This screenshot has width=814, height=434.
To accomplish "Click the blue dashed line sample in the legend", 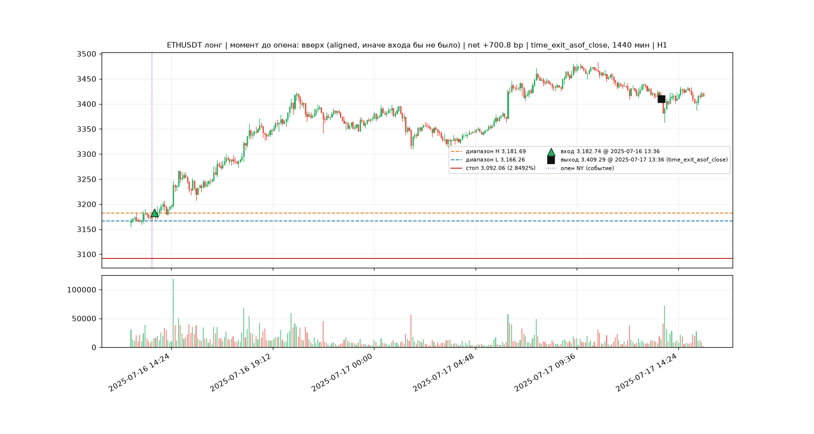I will [456, 160].
